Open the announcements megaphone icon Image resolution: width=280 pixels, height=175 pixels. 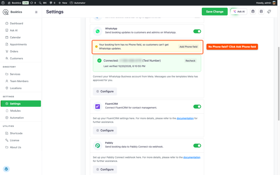click(x=269, y=11)
